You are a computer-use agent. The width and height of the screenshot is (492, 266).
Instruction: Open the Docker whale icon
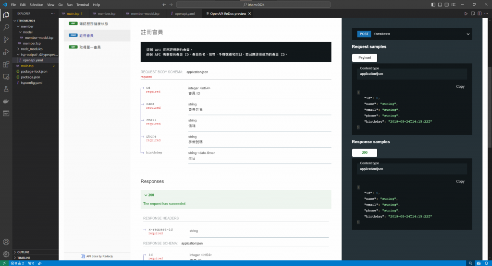tap(6, 101)
